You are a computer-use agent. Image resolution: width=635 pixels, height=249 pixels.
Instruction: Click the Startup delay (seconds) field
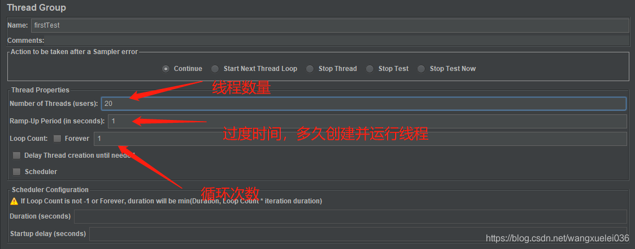pyautogui.click(x=358, y=234)
